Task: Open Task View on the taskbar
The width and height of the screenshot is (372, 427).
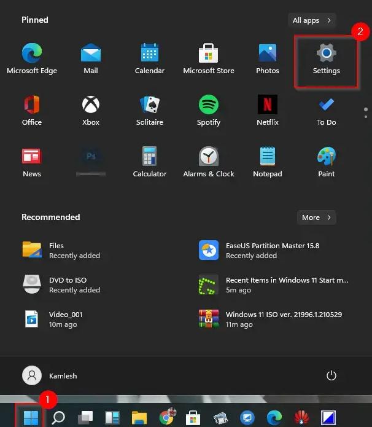Action: pos(85,417)
